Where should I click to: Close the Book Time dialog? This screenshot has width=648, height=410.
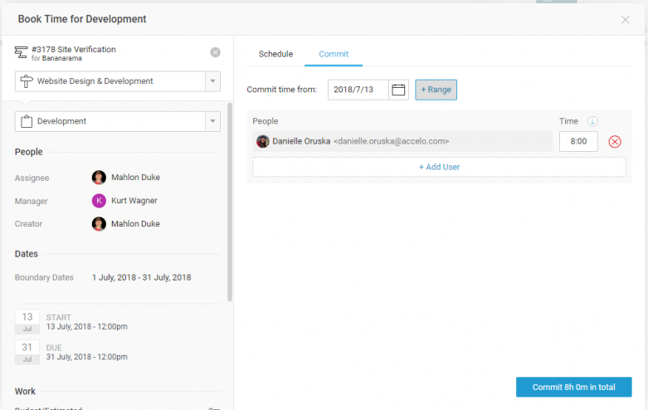click(x=626, y=19)
